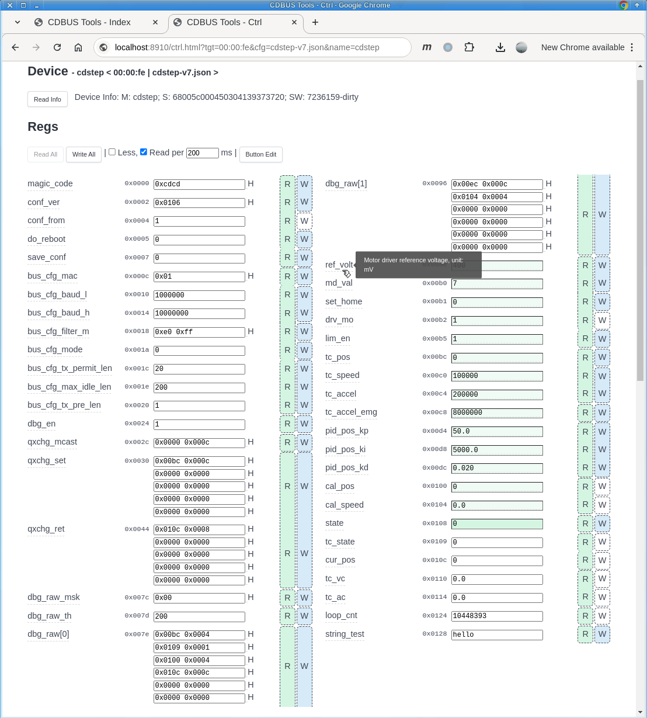647x718 pixels.
Task: Click the md_val value field
Action: coord(497,283)
